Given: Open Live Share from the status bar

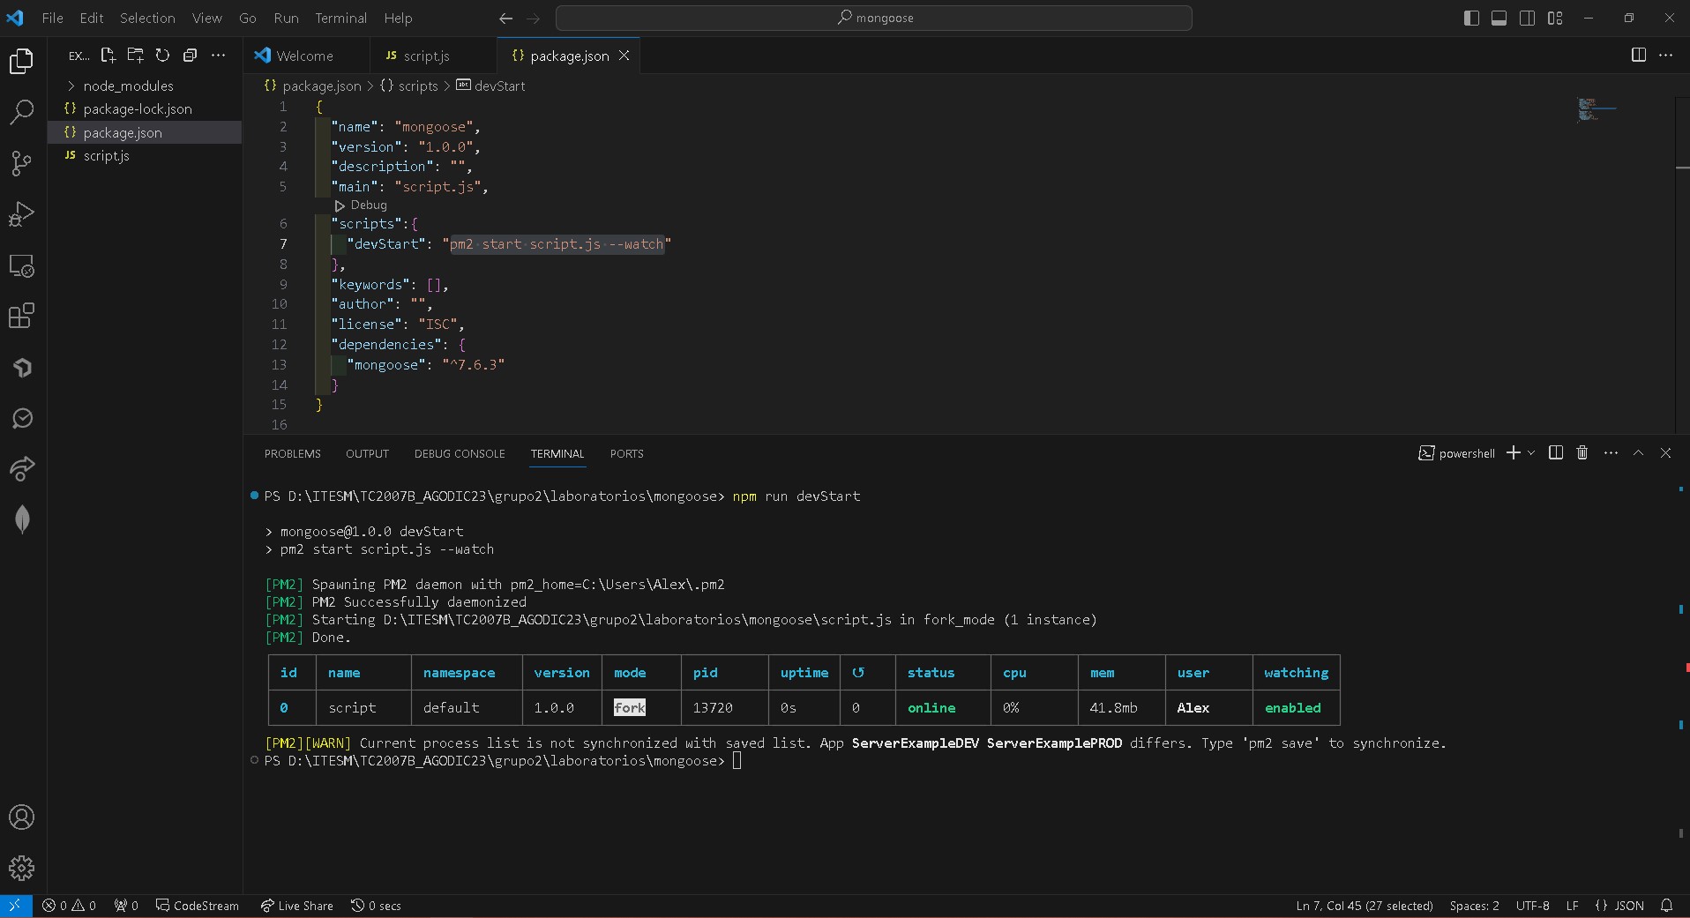Looking at the screenshot, I should click(x=297, y=906).
